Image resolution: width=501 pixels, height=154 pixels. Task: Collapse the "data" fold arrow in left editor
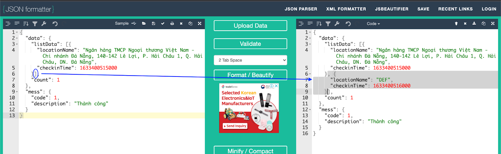[x=17, y=38]
